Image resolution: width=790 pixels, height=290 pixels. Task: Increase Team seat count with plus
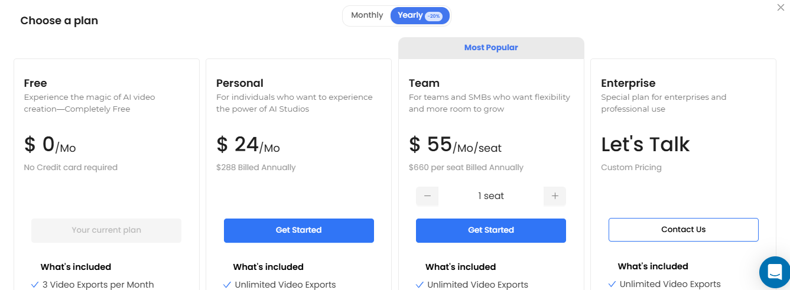555,196
